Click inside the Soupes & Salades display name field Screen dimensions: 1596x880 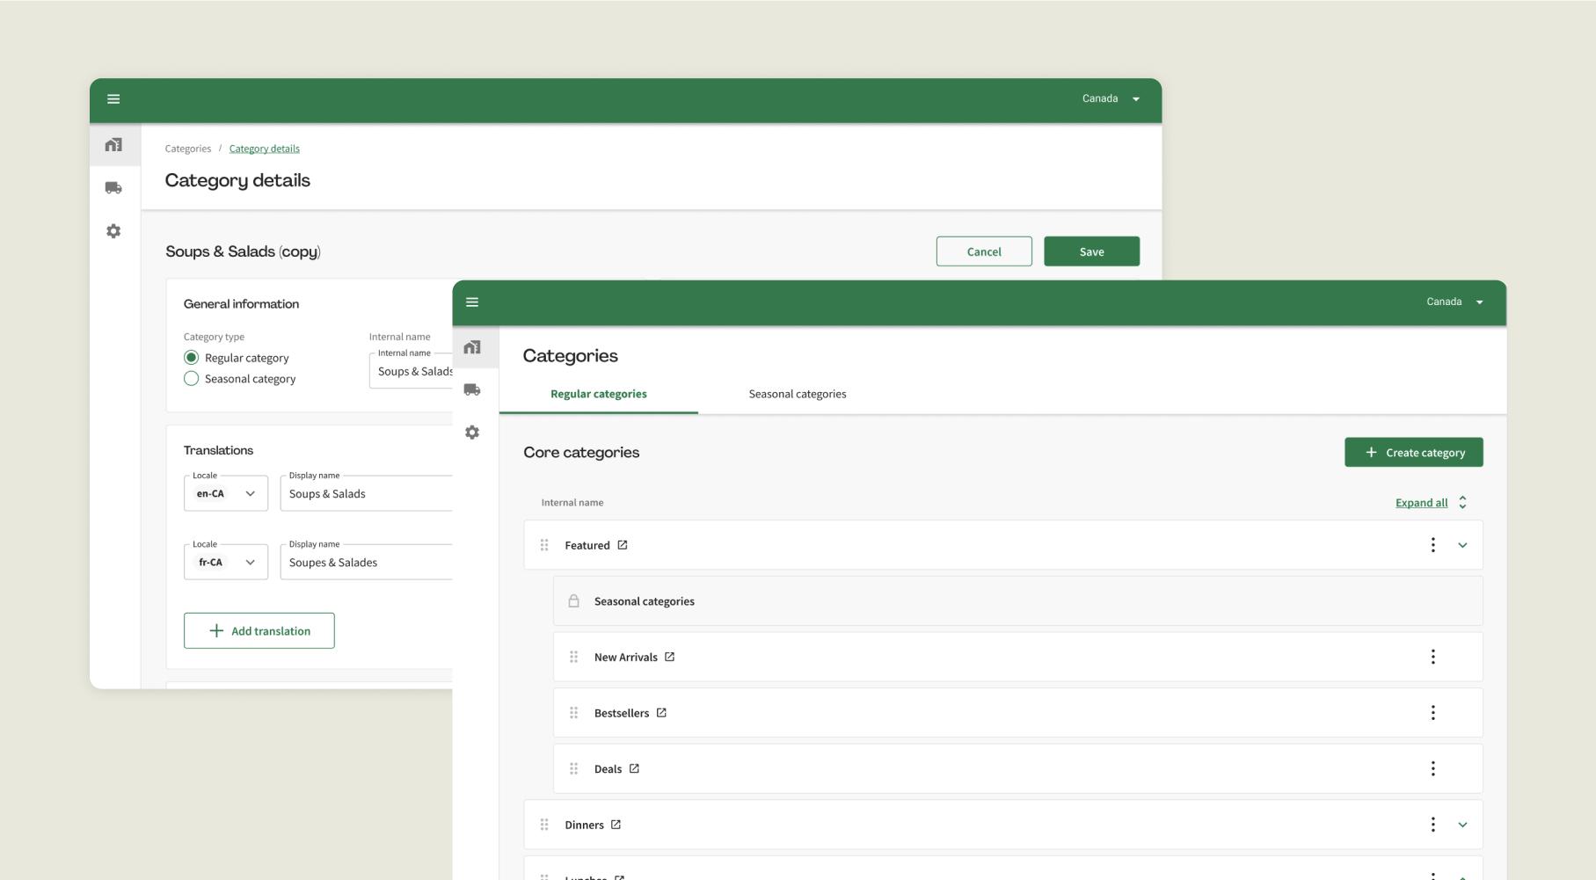(x=352, y=562)
